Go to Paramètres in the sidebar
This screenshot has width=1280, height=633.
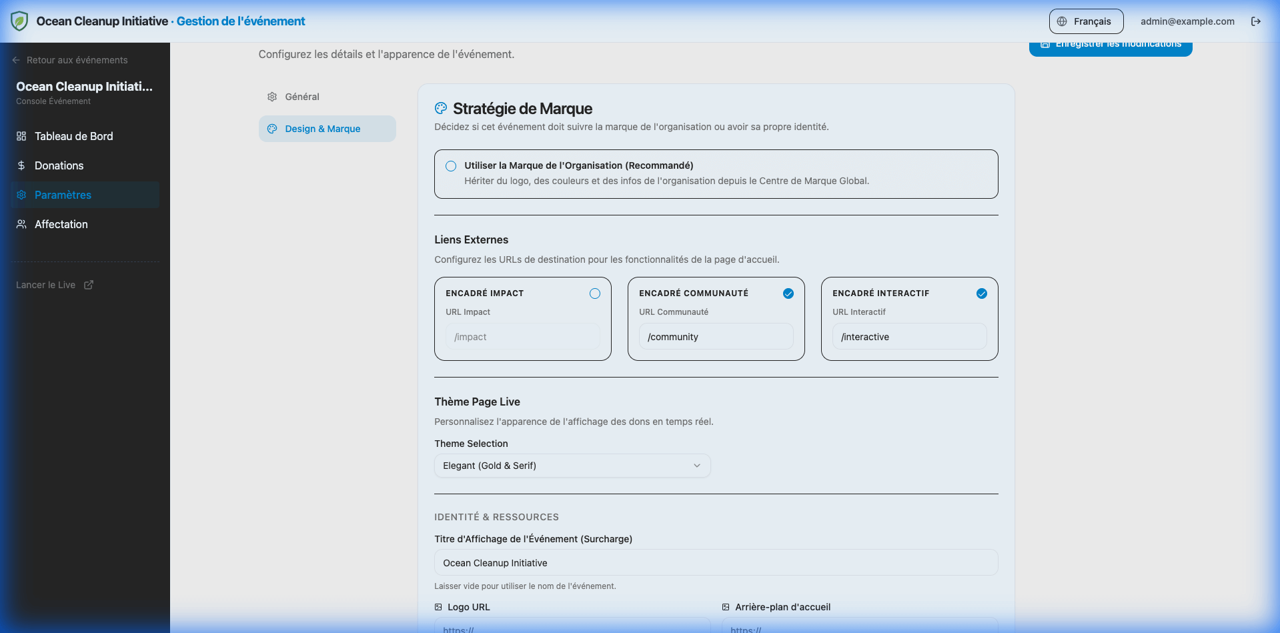click(63, 195)
